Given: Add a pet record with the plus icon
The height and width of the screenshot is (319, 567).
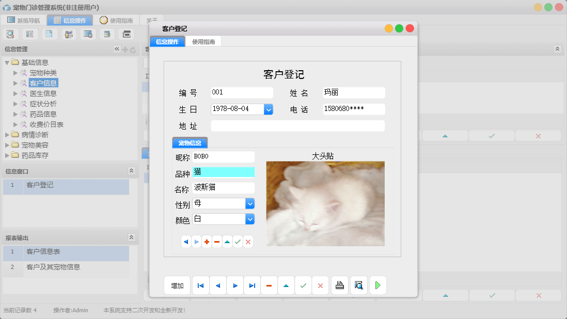Looking at the screenshot, I should pos(207,242).
